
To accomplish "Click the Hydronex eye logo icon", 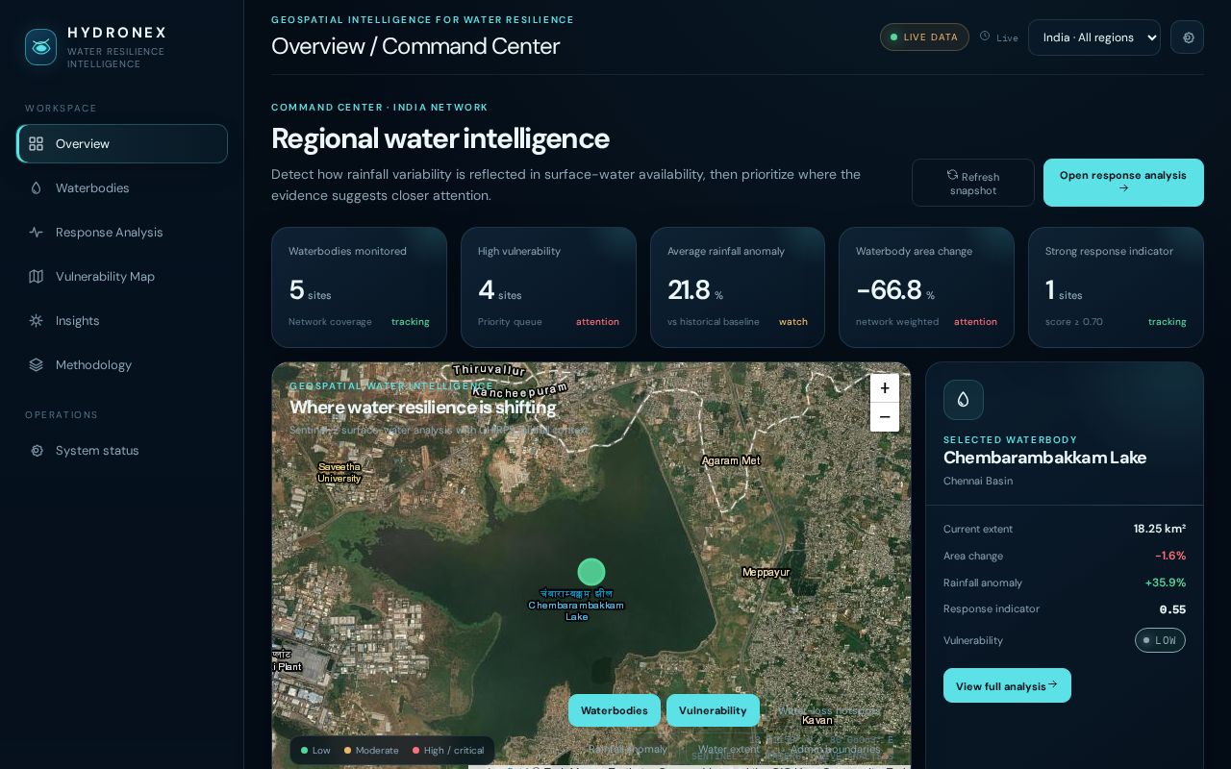I will [40, 47].
